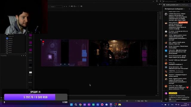Open taskbar Search magnifier icon
Screen dimensions: 191x107
point(76,105)
